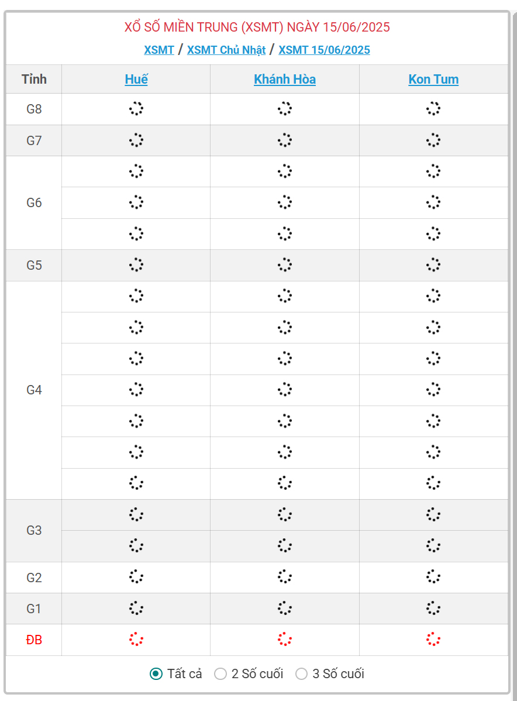Open the Kon Tum province link

433,79
